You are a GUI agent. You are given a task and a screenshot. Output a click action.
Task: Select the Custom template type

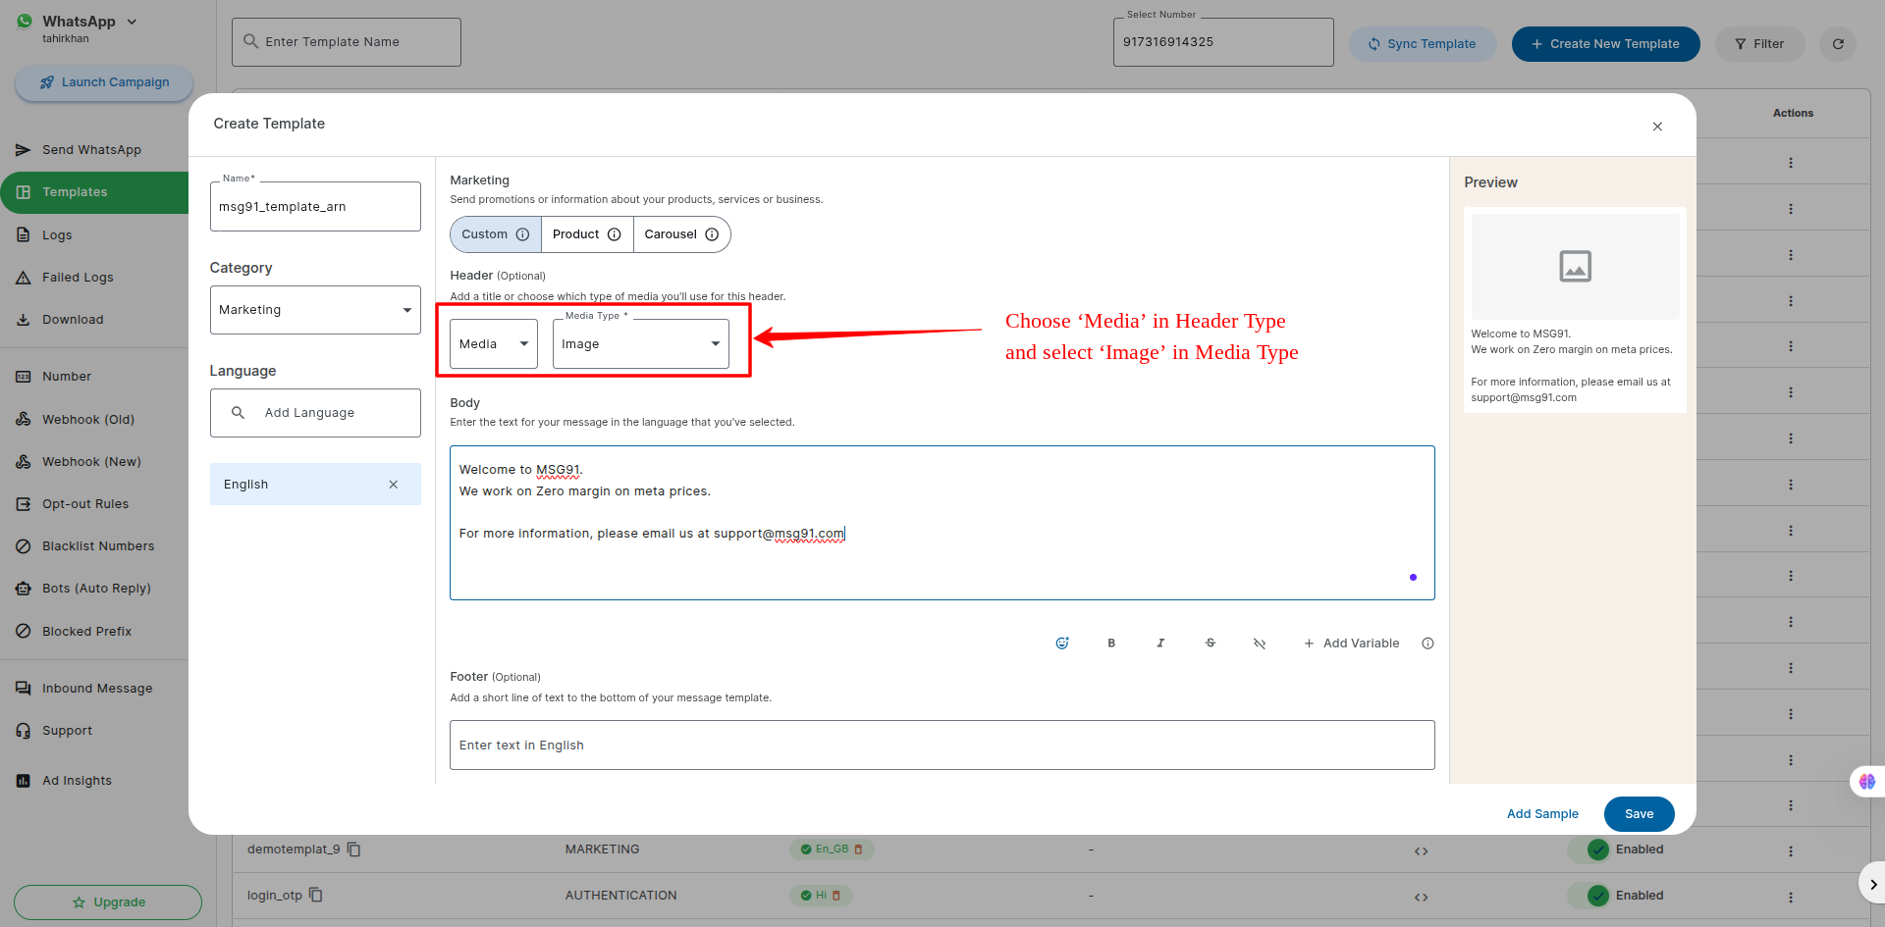496,234
